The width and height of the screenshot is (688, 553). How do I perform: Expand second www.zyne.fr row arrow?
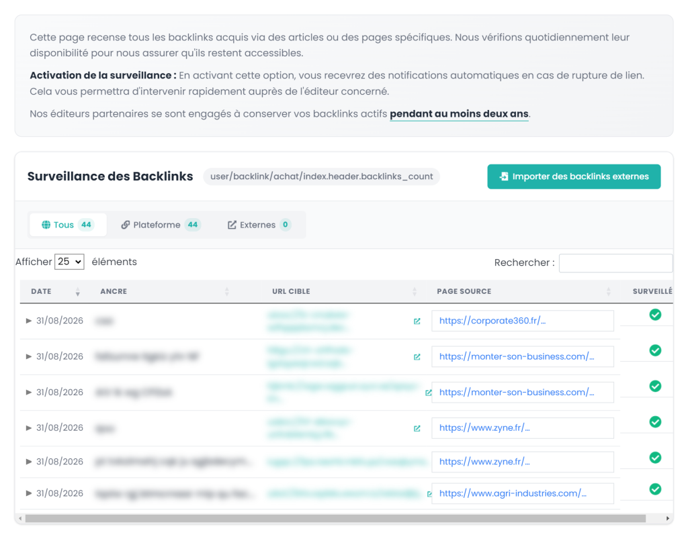point(29,462)
